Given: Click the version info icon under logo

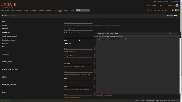Looking at the screenshot, I should (x=13, y=7).
